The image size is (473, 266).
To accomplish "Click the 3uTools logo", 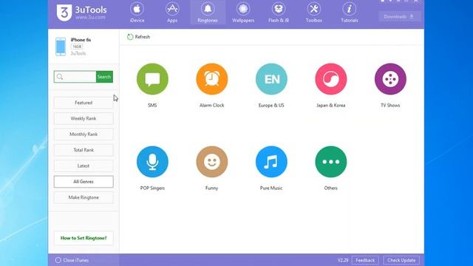I will click(81, 13).
